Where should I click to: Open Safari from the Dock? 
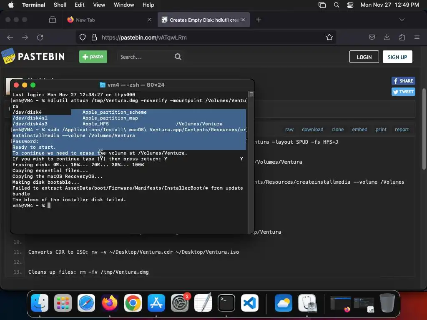click(x=86, y=303)
